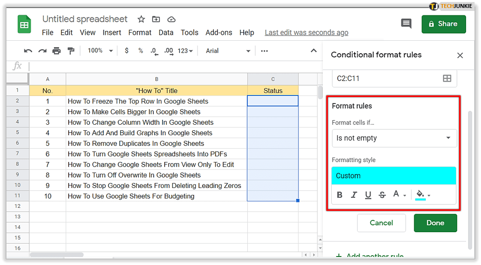This screenshot has height=265, width=481.
Task: Open the Format menu
Action: [x=140, y=32]
